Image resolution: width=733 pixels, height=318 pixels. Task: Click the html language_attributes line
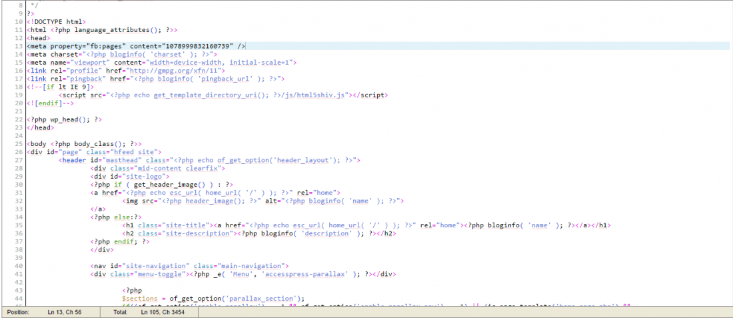[102, 29]
